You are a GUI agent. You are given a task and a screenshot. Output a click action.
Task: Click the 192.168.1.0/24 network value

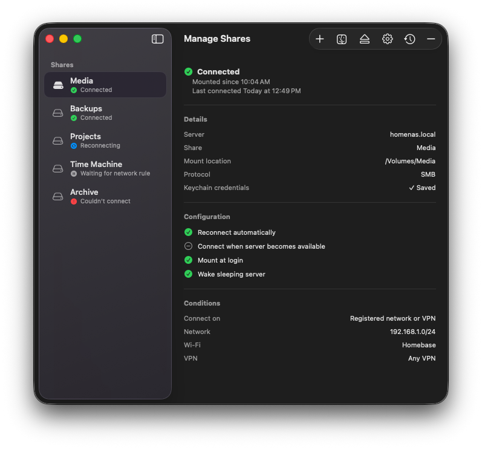point(412,332)
